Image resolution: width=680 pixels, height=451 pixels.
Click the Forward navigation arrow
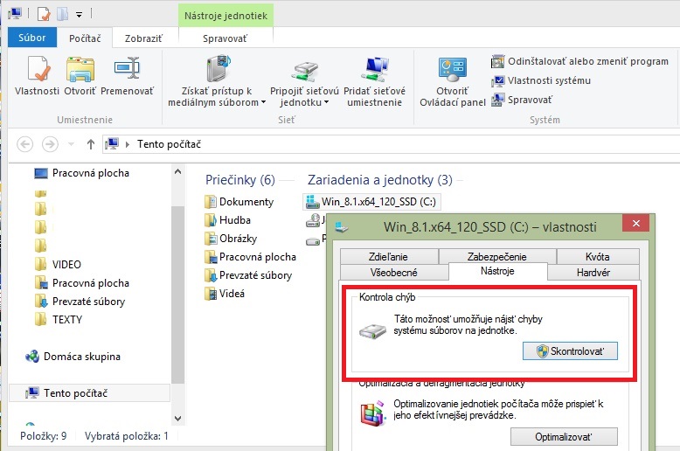[50, 144]
